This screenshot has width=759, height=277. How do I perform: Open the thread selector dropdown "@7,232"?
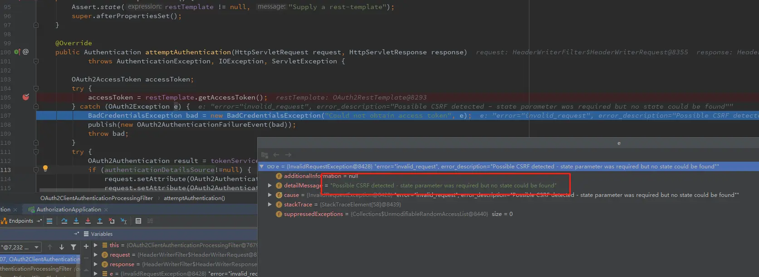coord(21,247)
